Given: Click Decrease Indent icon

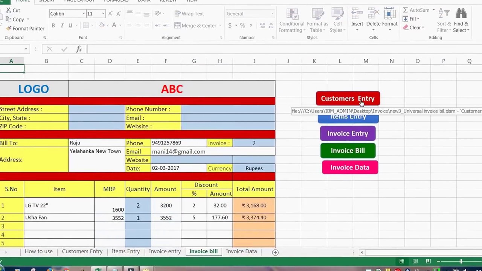Looking at the screenshot, I should click(x=158, y=26).
